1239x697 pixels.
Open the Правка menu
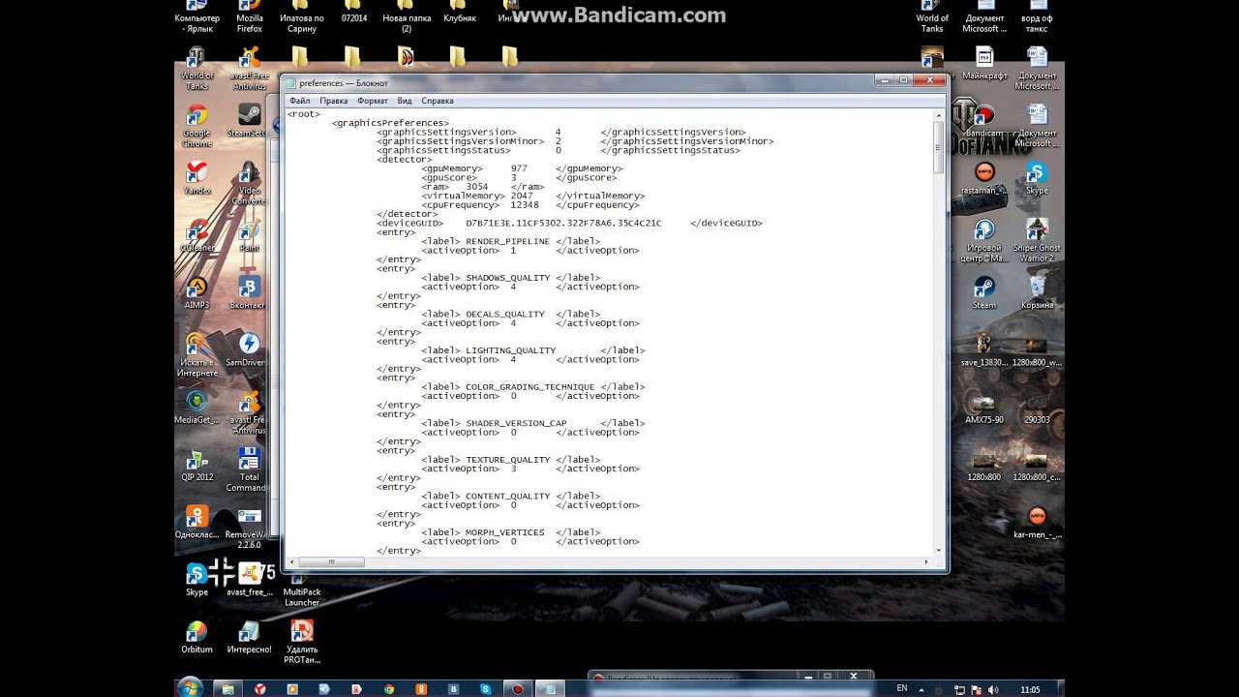333,101
